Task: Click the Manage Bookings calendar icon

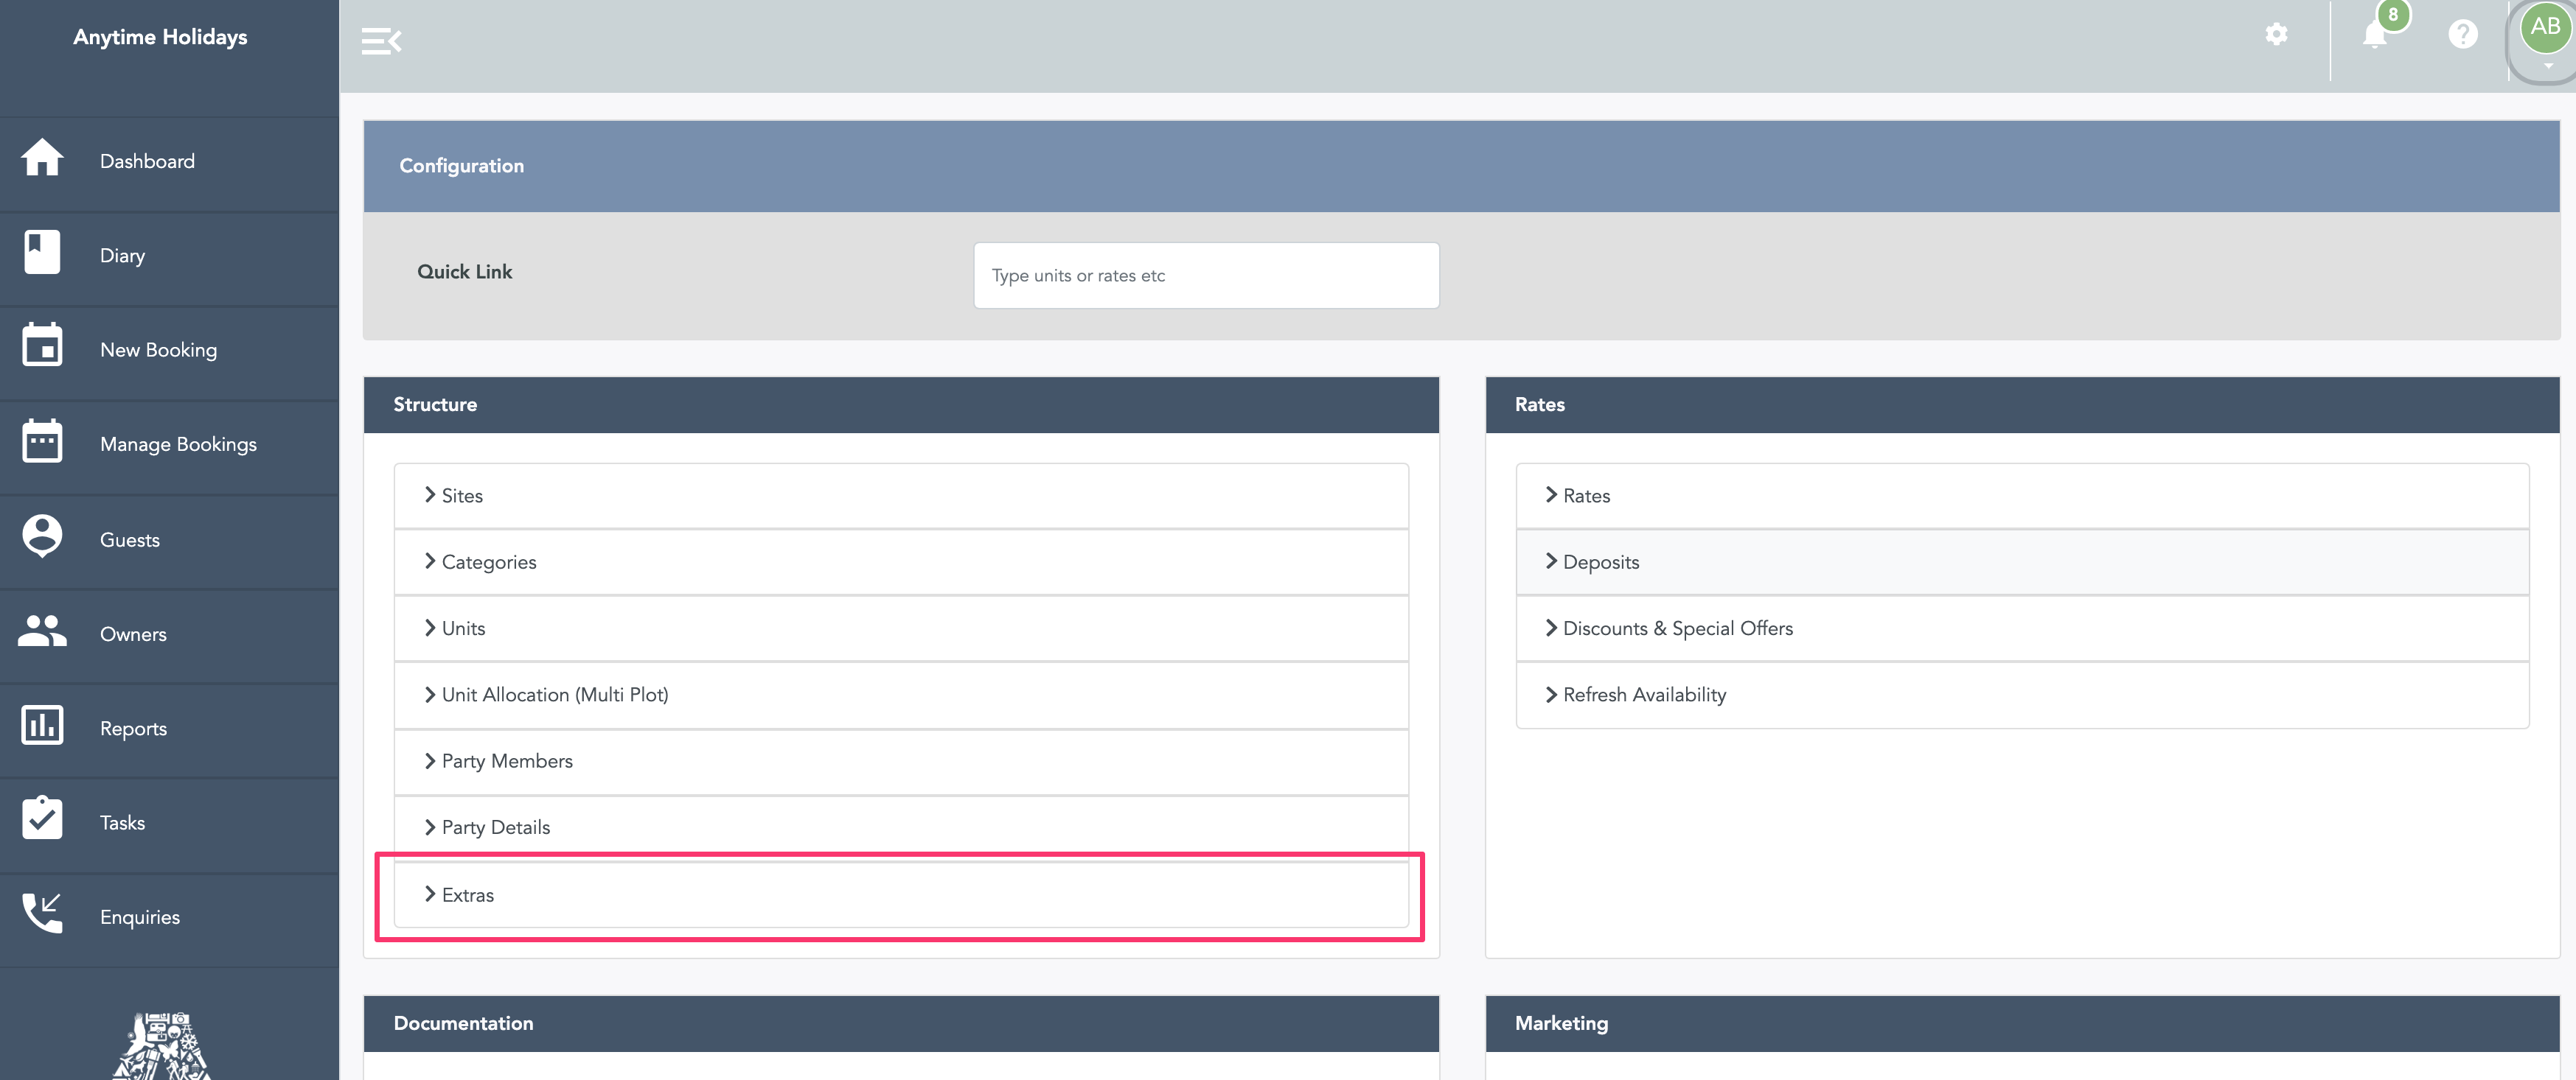Action: [x=42, y=441]
